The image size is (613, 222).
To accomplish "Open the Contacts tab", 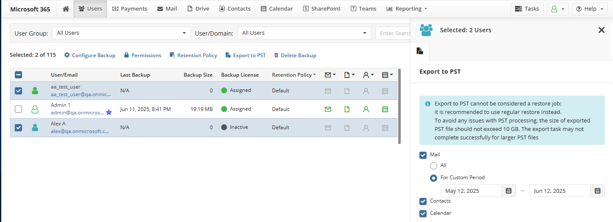I will [x=235, y=8].
